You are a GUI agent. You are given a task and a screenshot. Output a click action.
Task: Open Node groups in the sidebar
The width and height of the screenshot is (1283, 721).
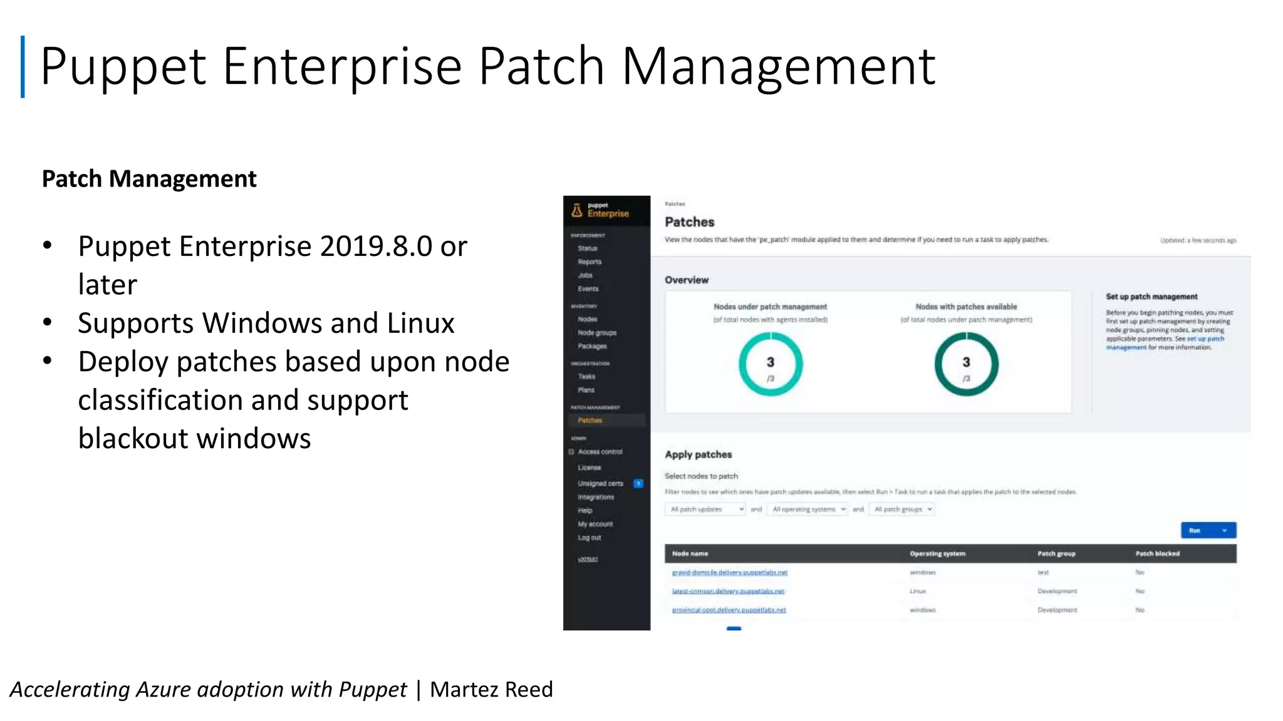[x=597, y=333]
